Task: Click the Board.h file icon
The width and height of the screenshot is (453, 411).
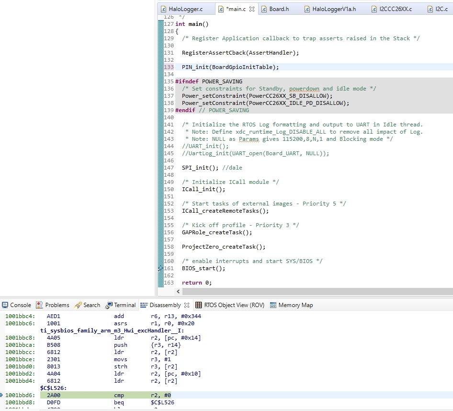Action: [x=264, y=9]
